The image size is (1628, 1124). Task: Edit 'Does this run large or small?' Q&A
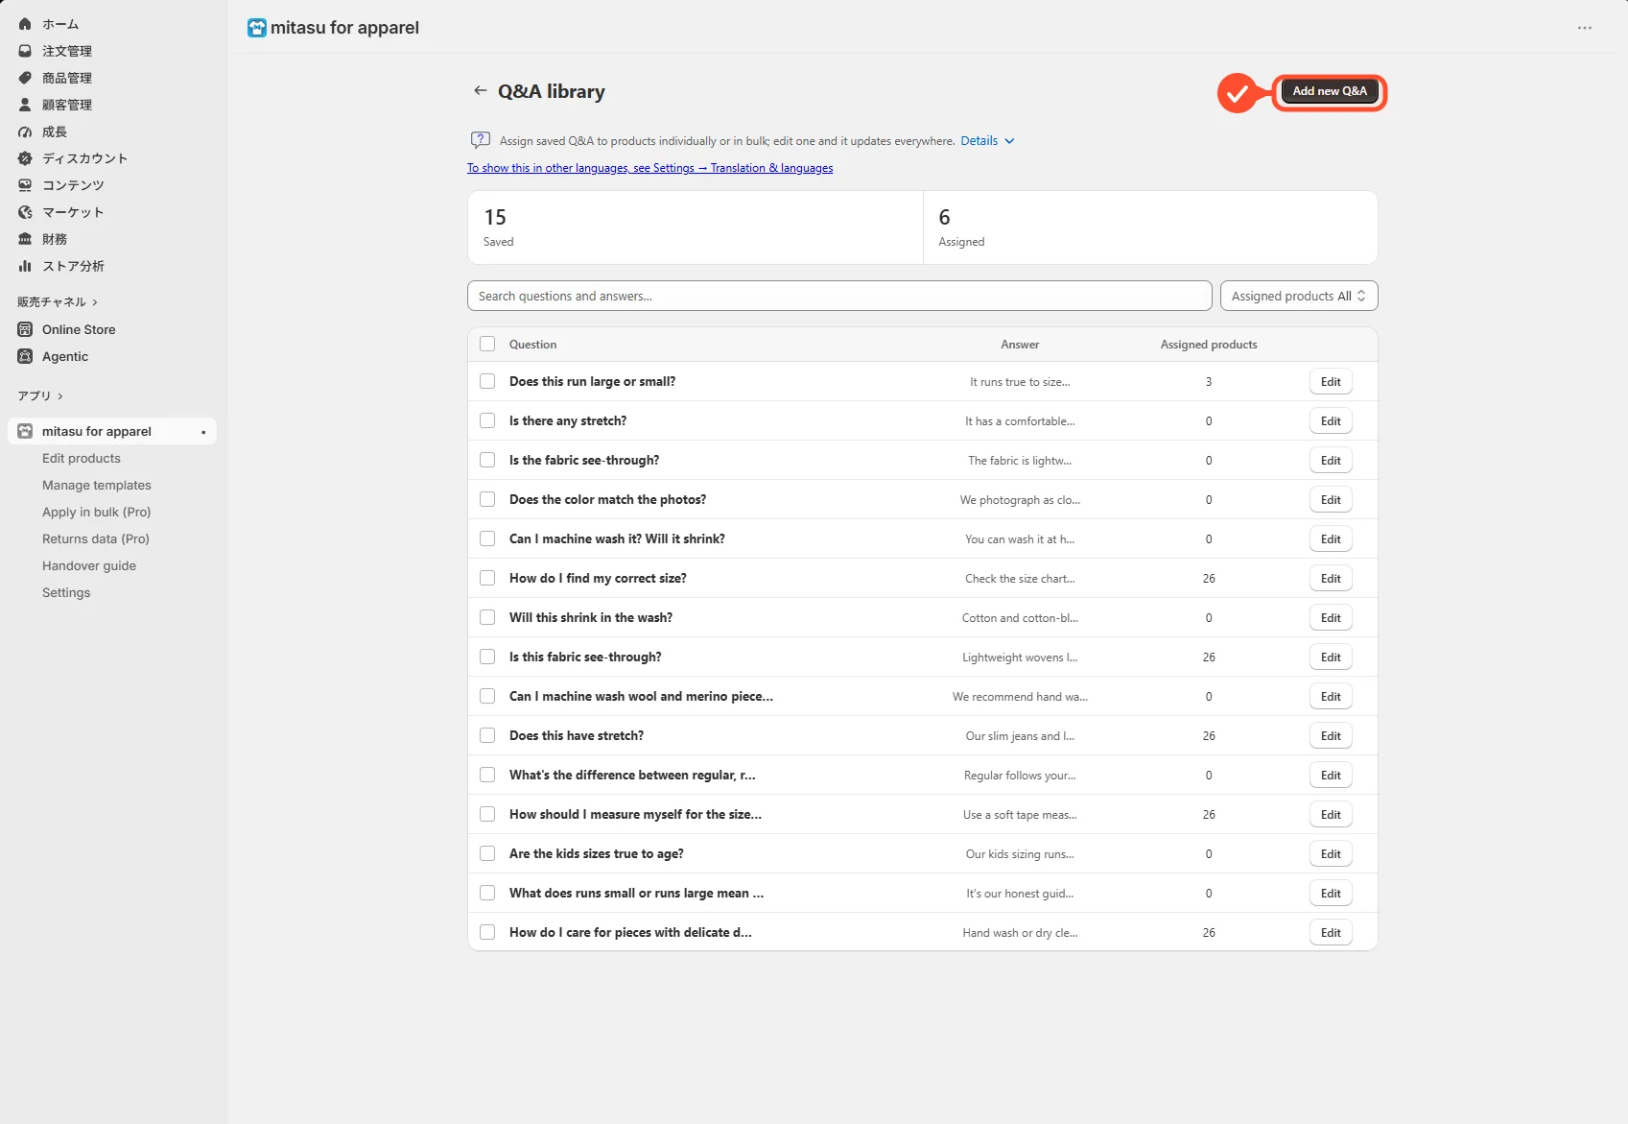pyautogui.click(x=1331, y=381)
